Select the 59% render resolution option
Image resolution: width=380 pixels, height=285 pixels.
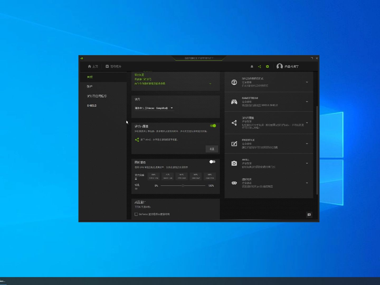pyautogui.click(x=196, y=176)
